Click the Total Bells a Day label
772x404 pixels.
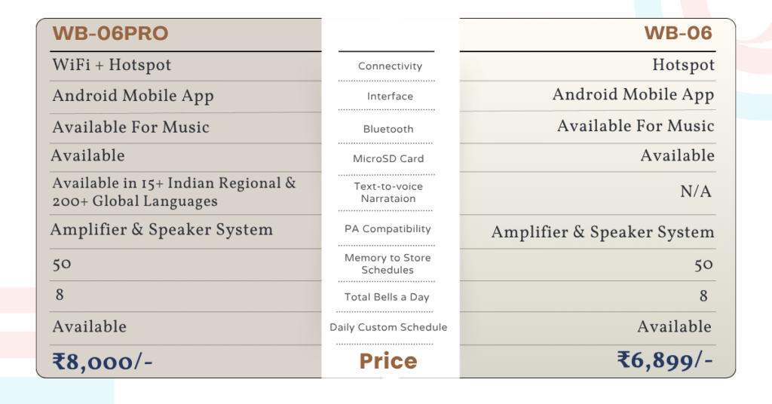[387, 297]
